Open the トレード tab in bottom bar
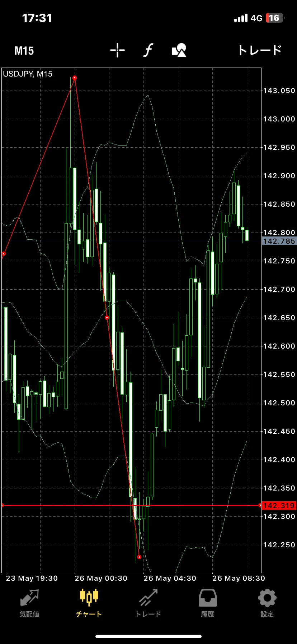Viewport: 297px width, 644px height. (148, 603)
